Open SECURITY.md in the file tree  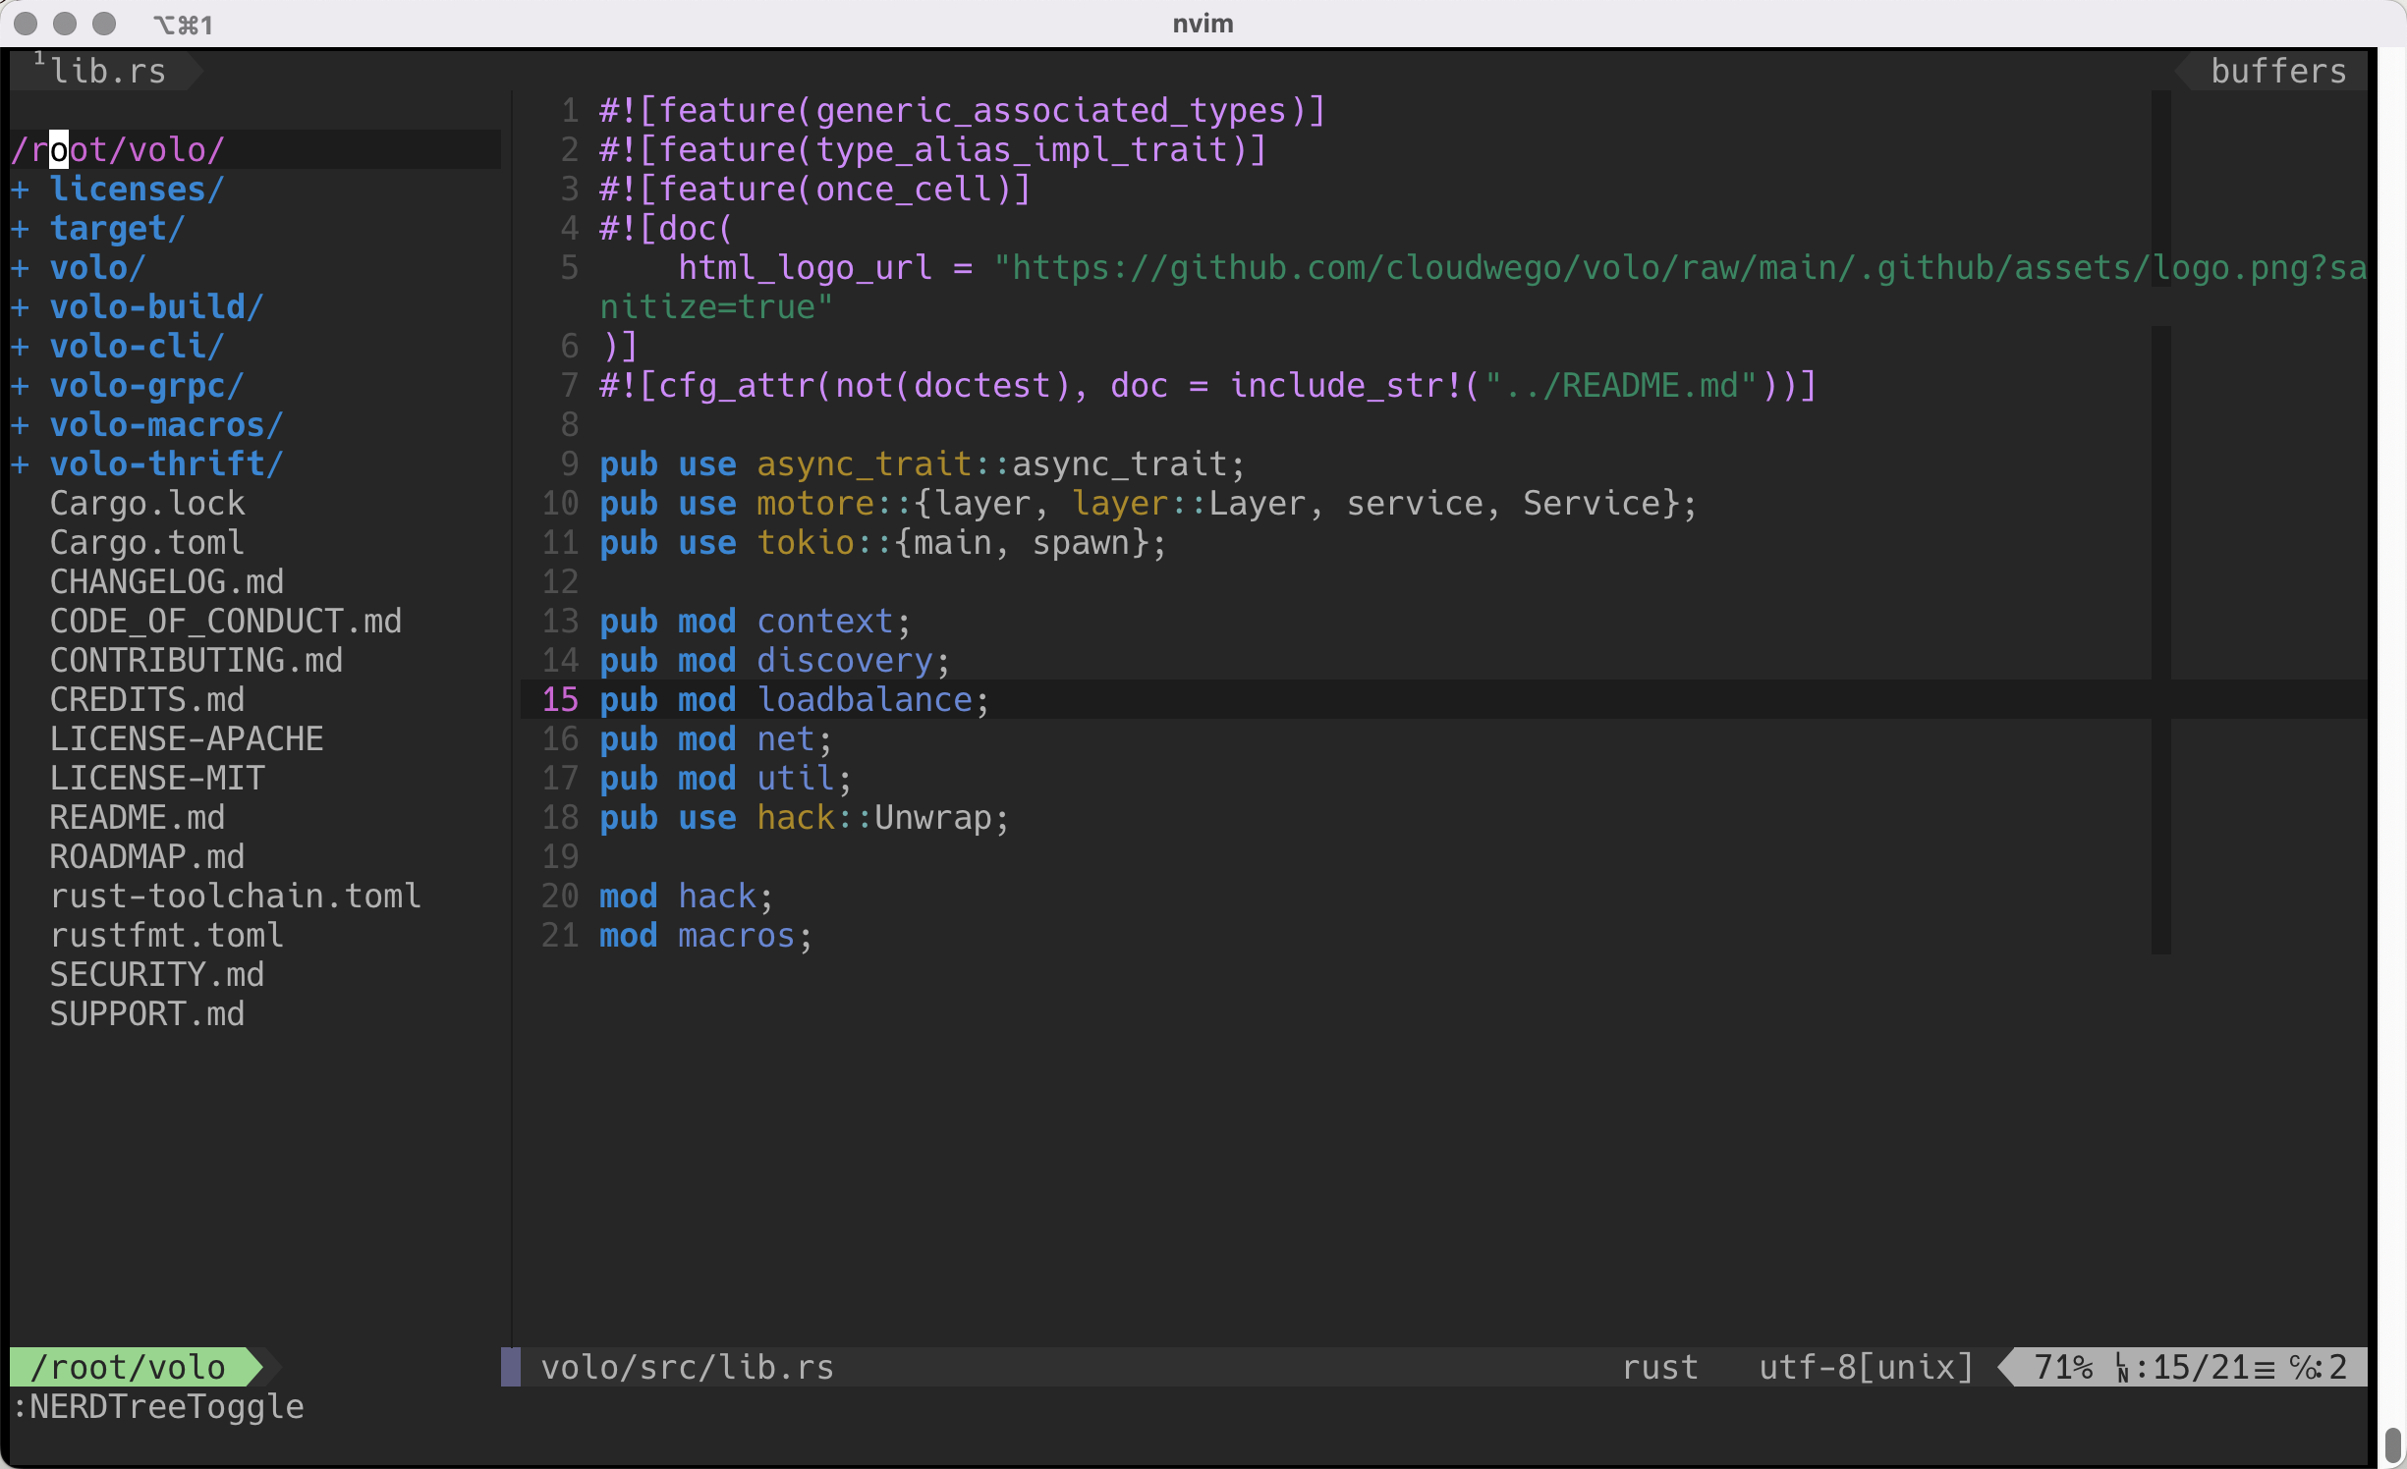point(157,974)
